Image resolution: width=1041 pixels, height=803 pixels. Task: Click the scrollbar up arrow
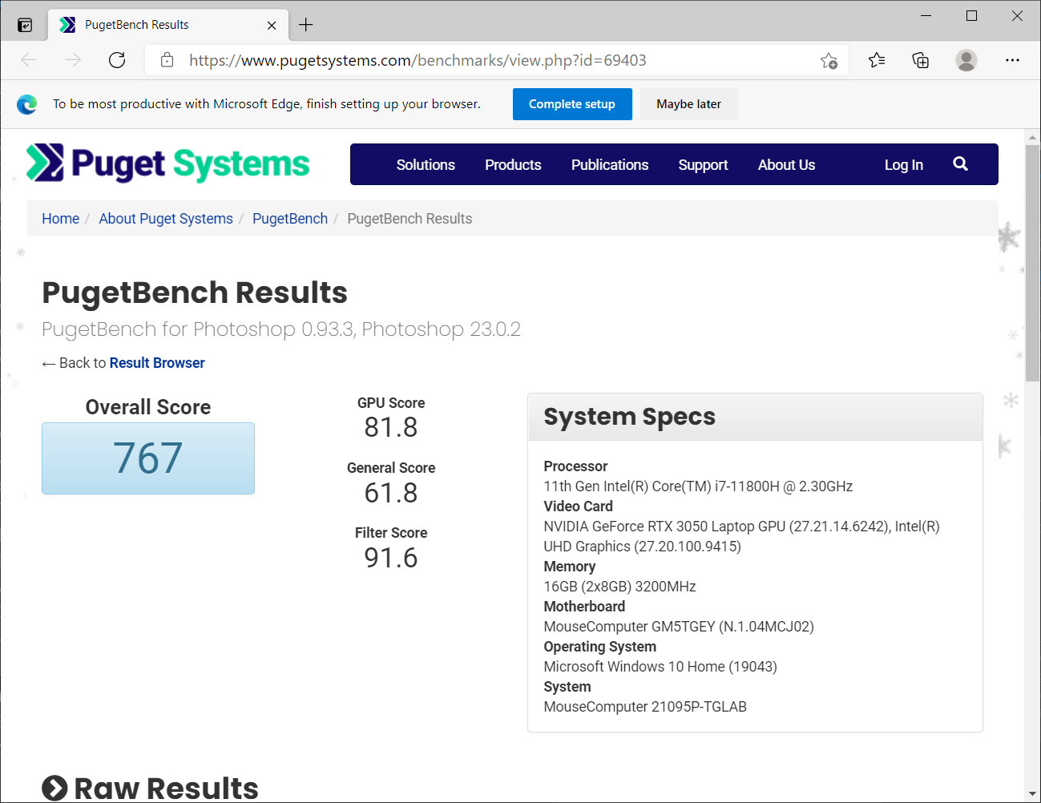(x=1032, y=137)
